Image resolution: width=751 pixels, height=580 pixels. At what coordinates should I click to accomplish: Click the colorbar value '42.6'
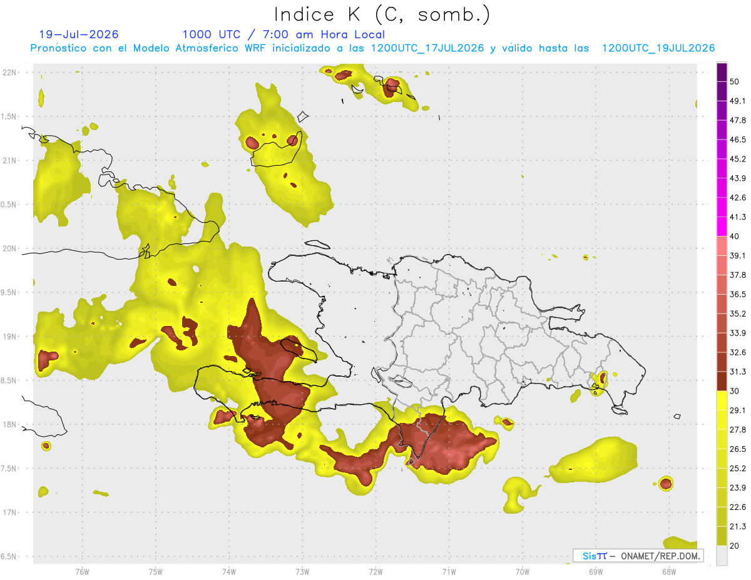coord(737,198)
